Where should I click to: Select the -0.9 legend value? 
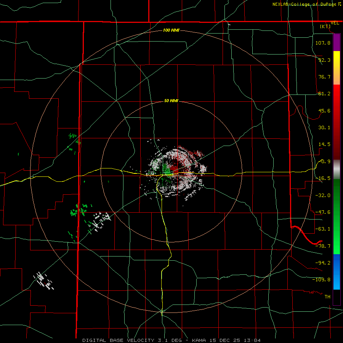324,162
